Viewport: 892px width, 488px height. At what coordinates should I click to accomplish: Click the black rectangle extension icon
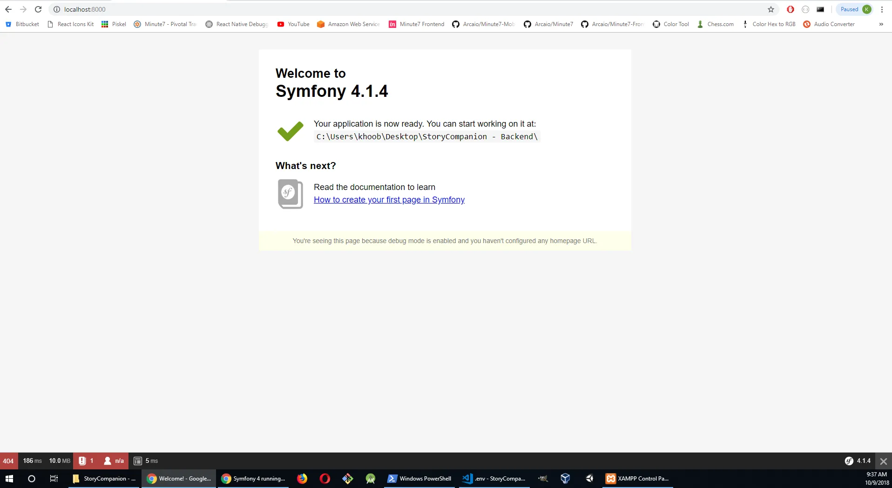(820, 9)
